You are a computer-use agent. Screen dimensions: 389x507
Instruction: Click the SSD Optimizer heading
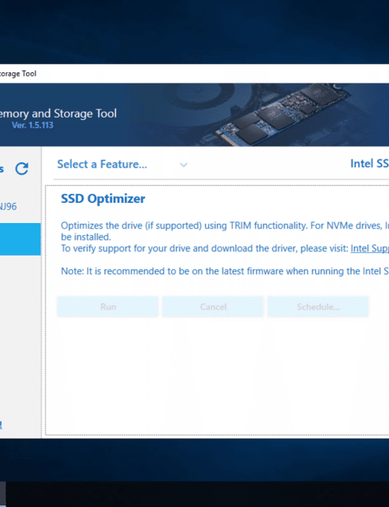point(103,199)
